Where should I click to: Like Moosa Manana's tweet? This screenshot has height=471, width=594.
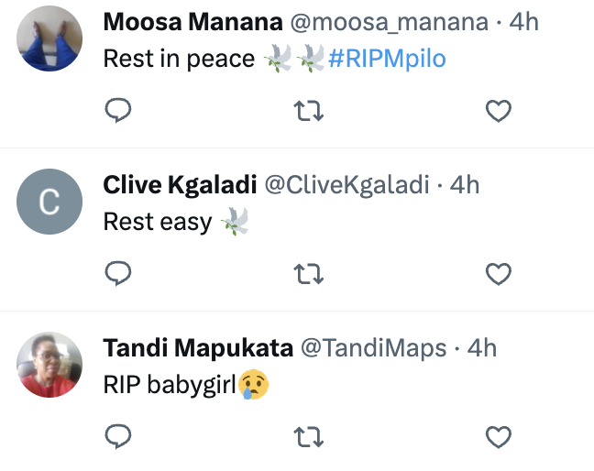point(499,111)
